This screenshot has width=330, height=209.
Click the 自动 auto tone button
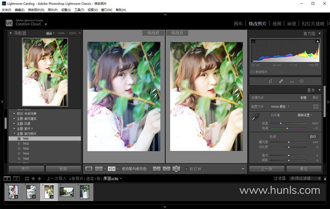[x=313, y=137]
